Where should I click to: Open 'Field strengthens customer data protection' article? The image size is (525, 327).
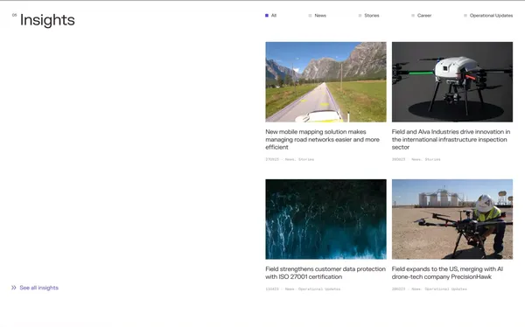tap(325, 273)
